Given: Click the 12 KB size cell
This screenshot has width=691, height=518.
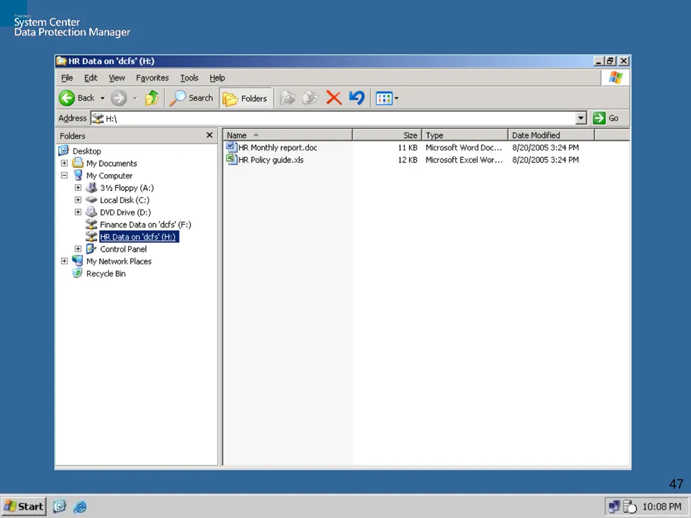Looking at the screenshot, I should pos(408,160).
